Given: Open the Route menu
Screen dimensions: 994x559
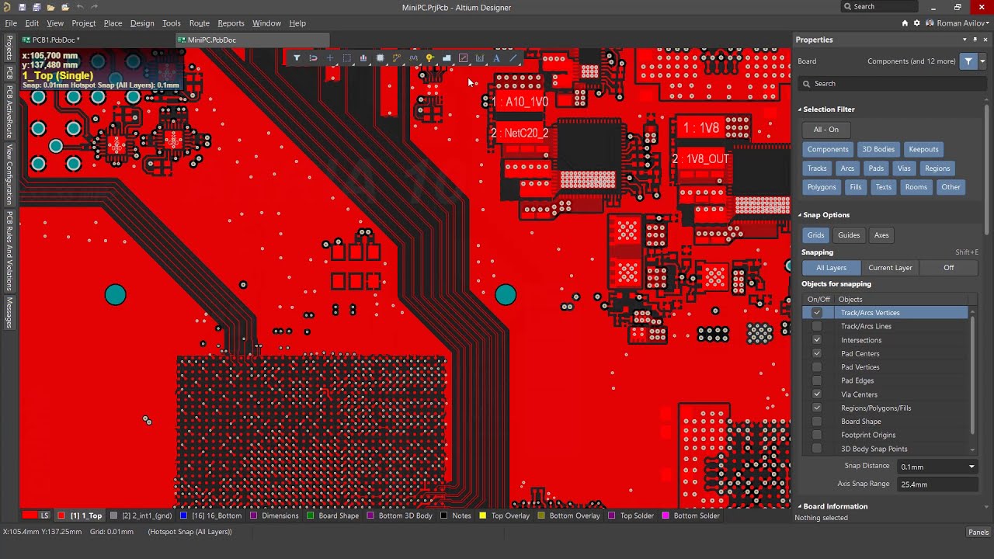Looking at the screenshot, I should click(x=200, y=23).
